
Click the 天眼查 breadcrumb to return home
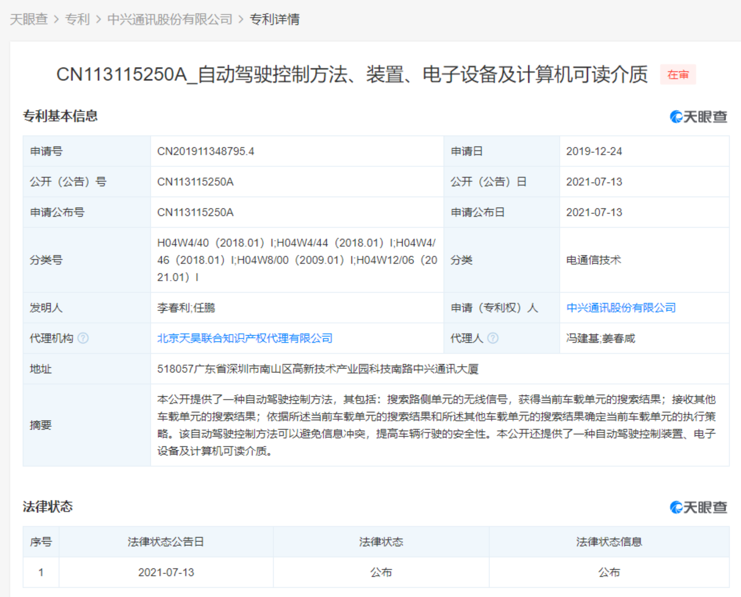(29, 19)
